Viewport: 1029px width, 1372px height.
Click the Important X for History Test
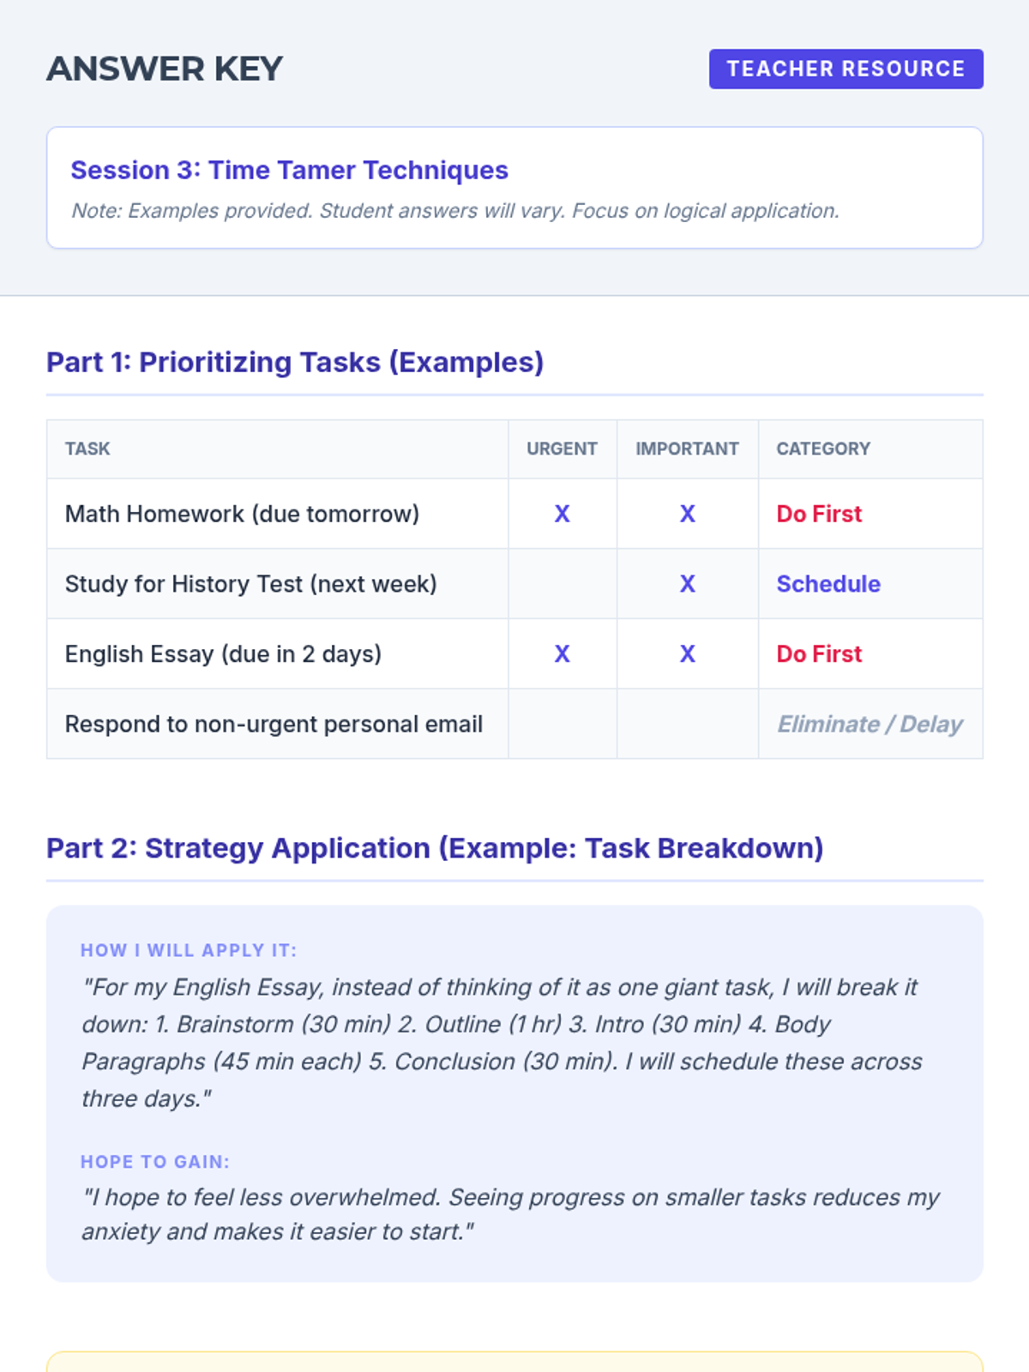[687, 584]
